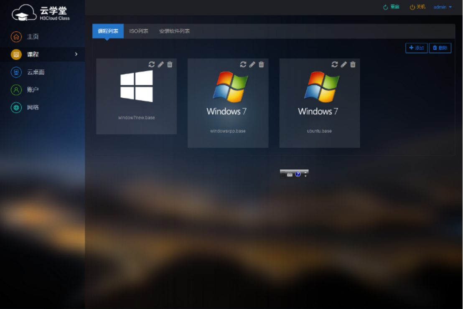Open the 网络 network globe icon
Viewport: 463px width, 309px height.
(16, 107)
